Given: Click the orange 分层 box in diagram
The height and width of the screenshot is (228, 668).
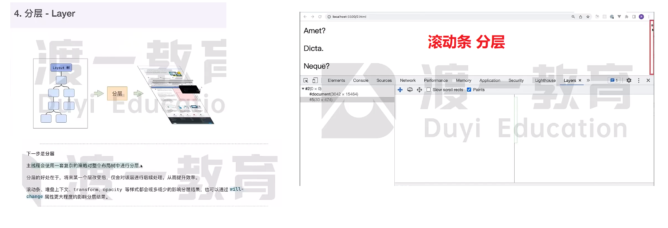Looking at the screenshot, I should click(x=117, y=94).
